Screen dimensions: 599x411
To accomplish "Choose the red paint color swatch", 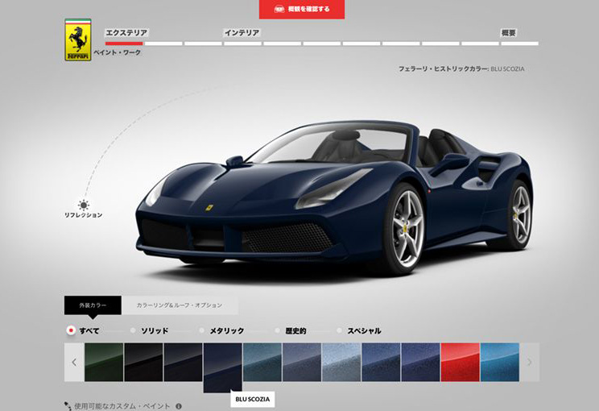I will [x=460, y=362].
